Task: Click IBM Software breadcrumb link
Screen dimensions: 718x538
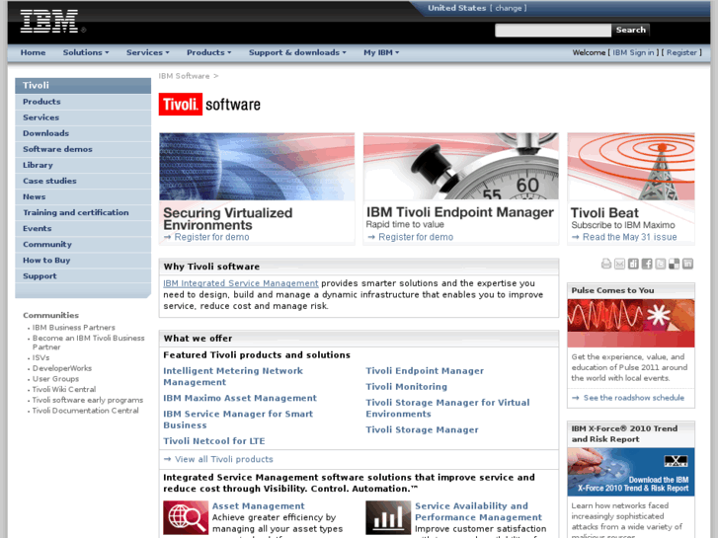Action: coord(184,76)
